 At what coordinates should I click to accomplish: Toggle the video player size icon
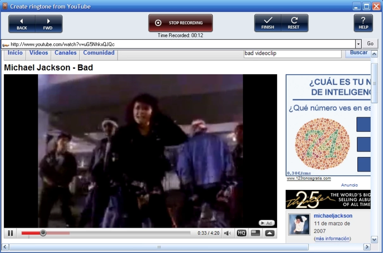coord(255,233)
